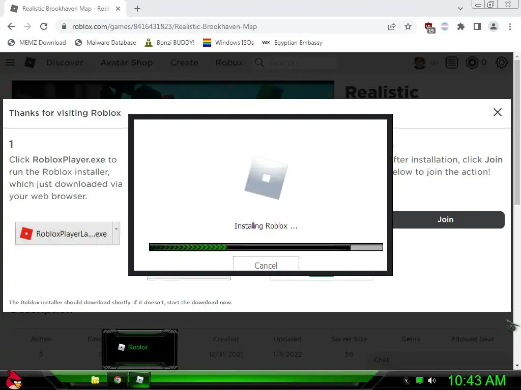Click the installer progress bar

point(266,247)
